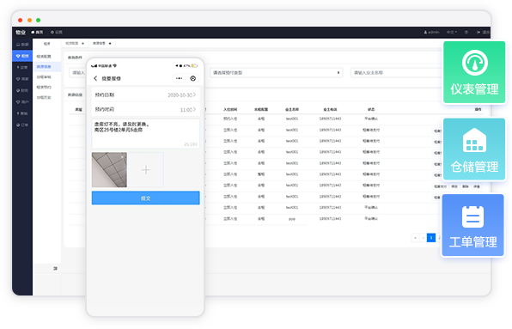This screenshot has width=512, height=329.
Task: Open the uploaded ceiling photo thumbnail
Action: (x=109, y=170)
